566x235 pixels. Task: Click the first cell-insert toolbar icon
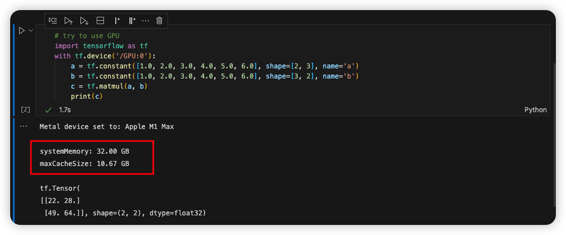(x=117, y=21)
